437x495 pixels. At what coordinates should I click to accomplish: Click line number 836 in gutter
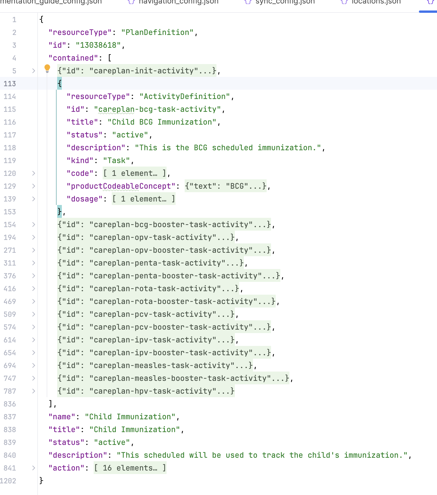tap(10, 404)
